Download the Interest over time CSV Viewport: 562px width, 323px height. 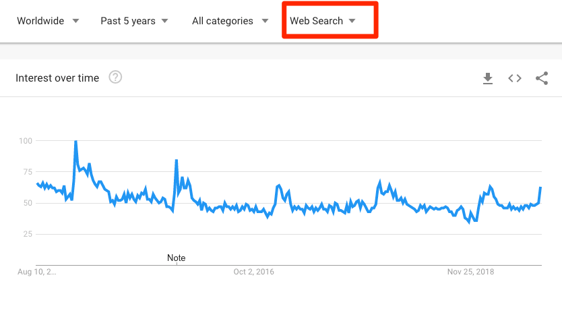[488, 78]
